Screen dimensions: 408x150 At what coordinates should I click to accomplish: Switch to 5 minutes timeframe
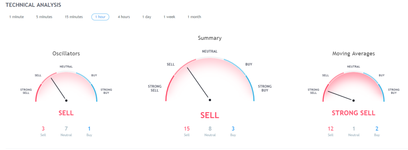click(x=44, y=17)
